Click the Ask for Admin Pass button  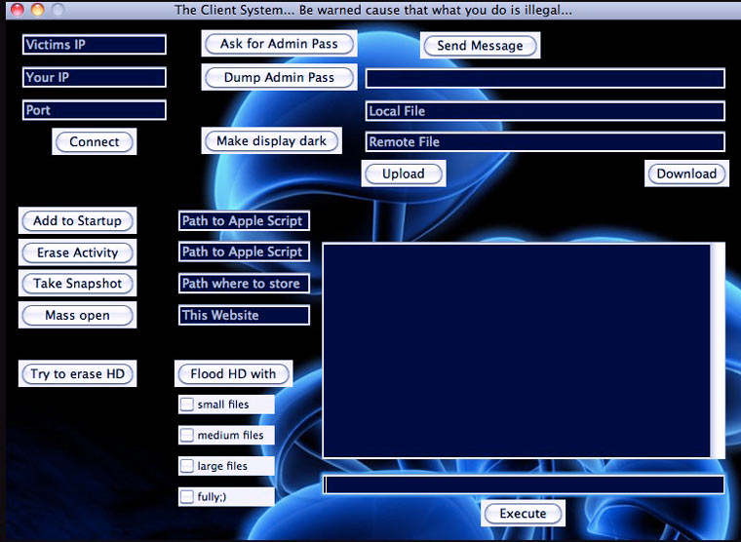pyautogui.click(x=279, y=44)
